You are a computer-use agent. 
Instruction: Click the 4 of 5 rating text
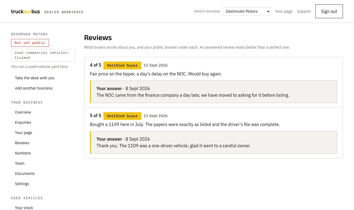click(x=96, y=65)
